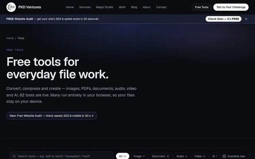Click the search magnifier icon

14,156
